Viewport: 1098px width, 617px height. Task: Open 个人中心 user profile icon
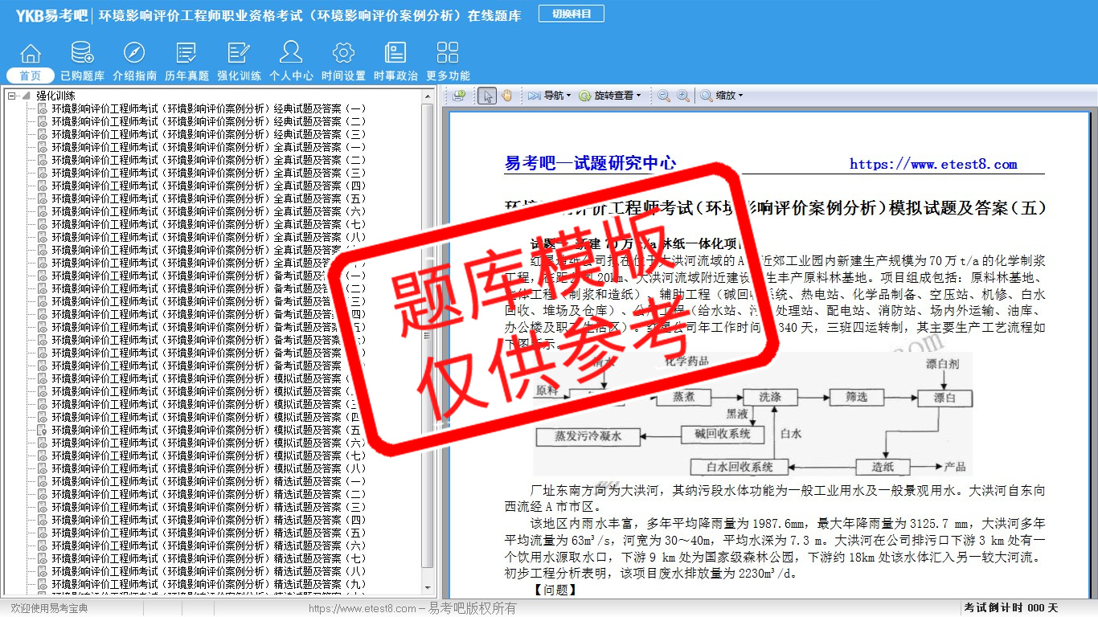(x=291, y=54)
